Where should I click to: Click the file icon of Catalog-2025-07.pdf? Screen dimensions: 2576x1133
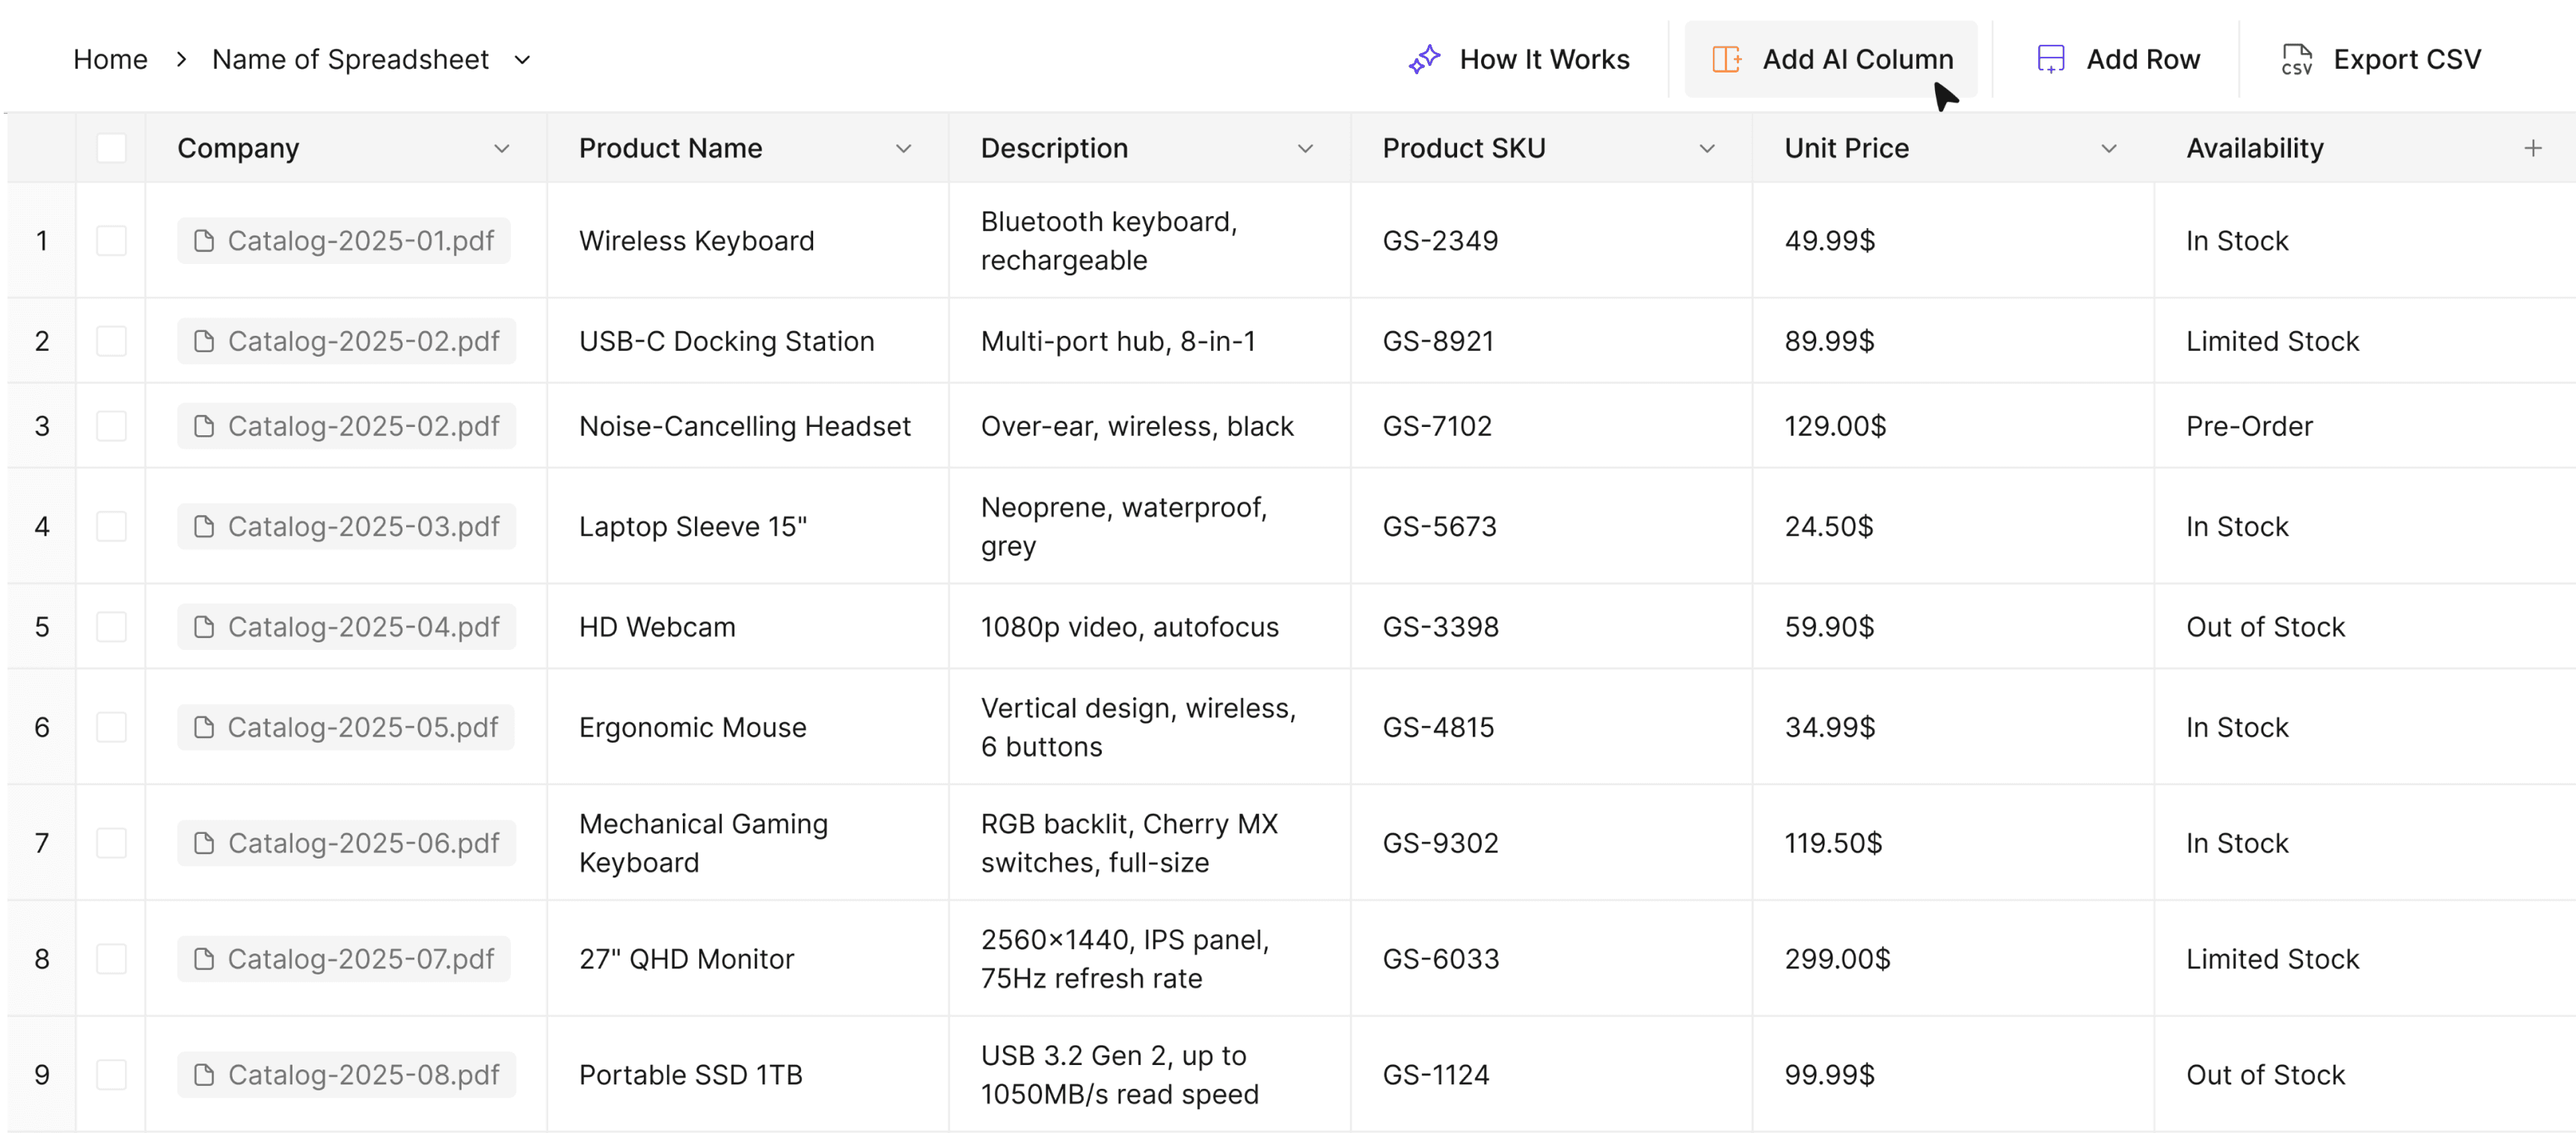(204, 959)
